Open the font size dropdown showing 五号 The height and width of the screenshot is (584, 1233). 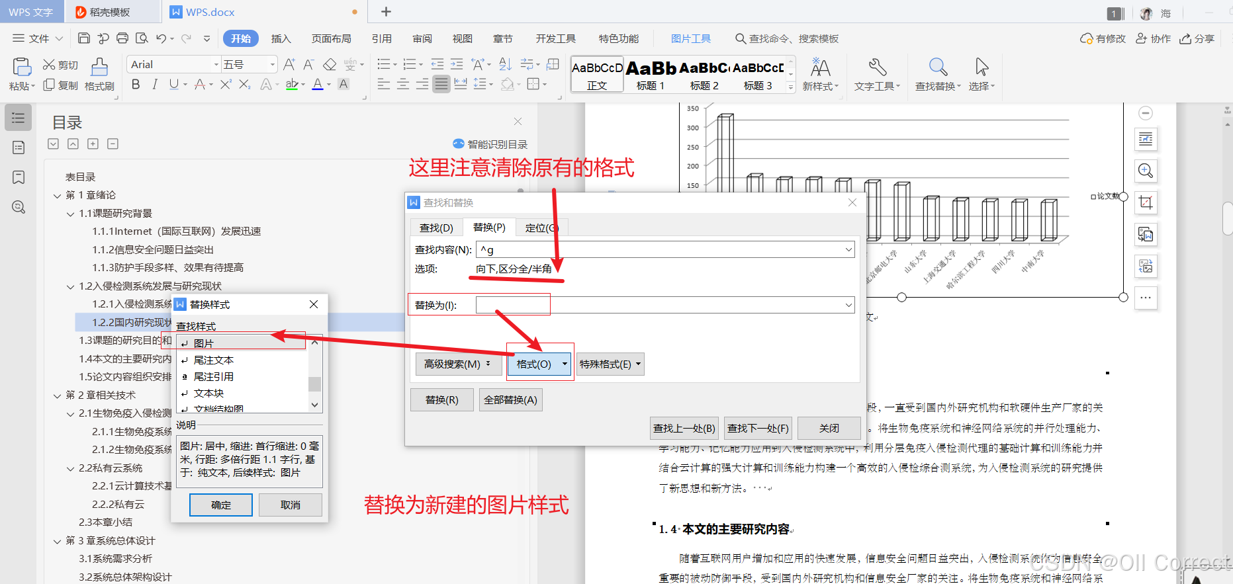(272, 64)
